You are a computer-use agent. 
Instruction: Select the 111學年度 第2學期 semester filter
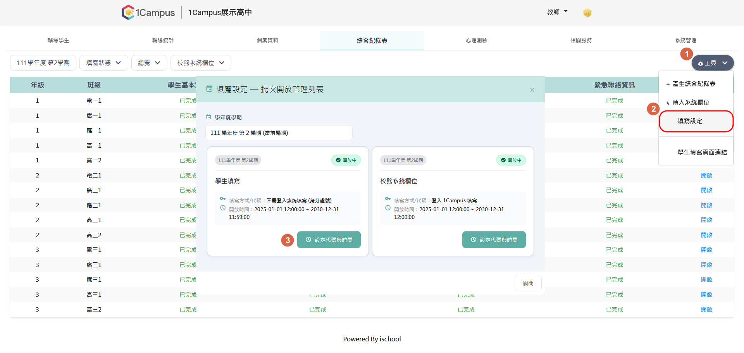pos(43,63)
